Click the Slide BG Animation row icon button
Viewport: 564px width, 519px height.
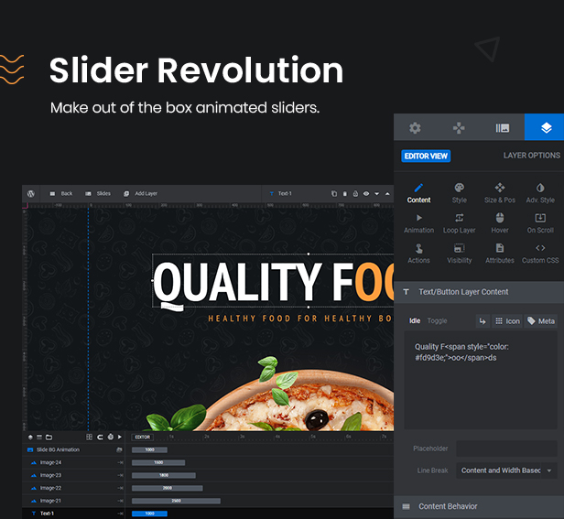coord(119,449)
